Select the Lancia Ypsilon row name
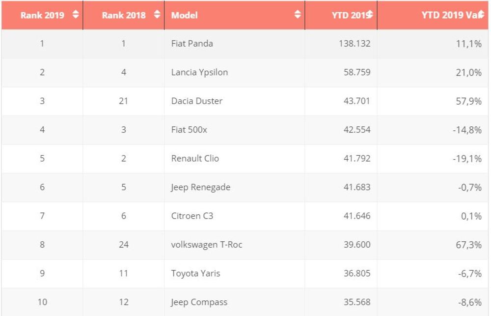 [199, 72]
